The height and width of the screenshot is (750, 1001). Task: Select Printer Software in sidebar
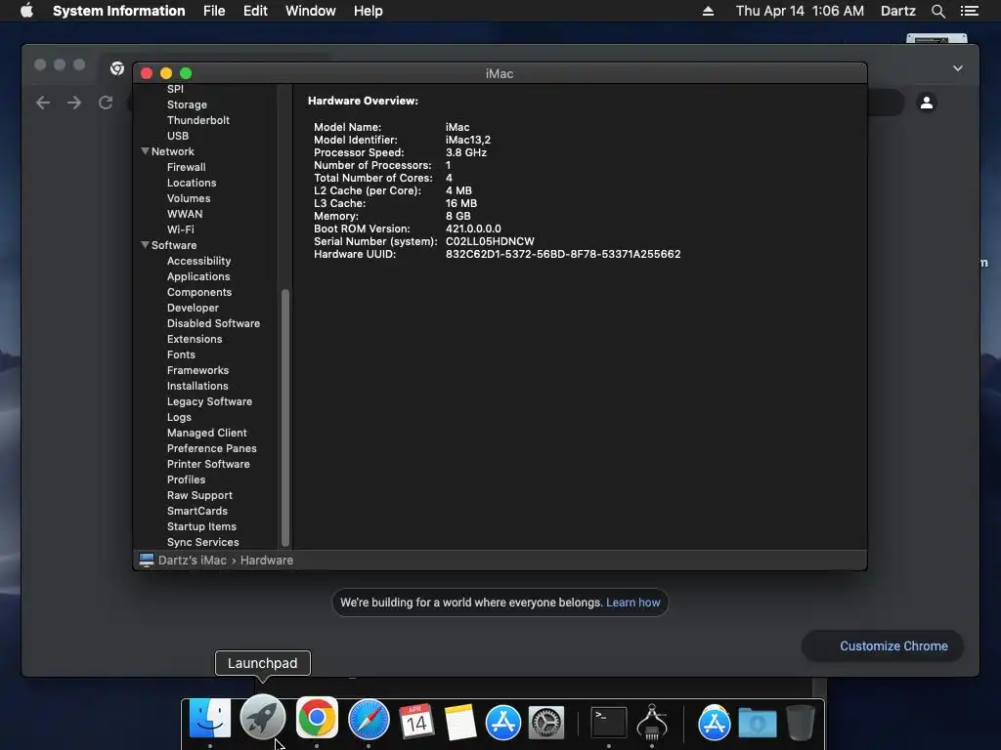click(x=208, y=464)
